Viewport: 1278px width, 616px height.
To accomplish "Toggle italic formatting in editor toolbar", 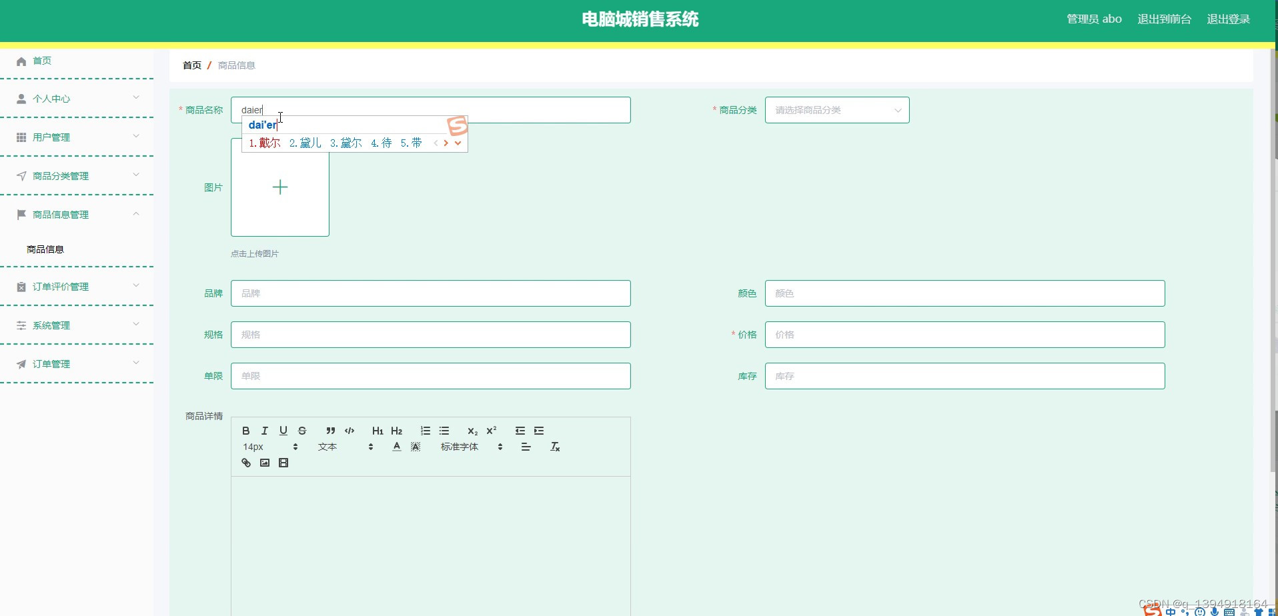I will click(x=265, y=431).
